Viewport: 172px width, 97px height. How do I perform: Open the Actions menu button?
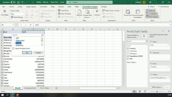(97, 14)
